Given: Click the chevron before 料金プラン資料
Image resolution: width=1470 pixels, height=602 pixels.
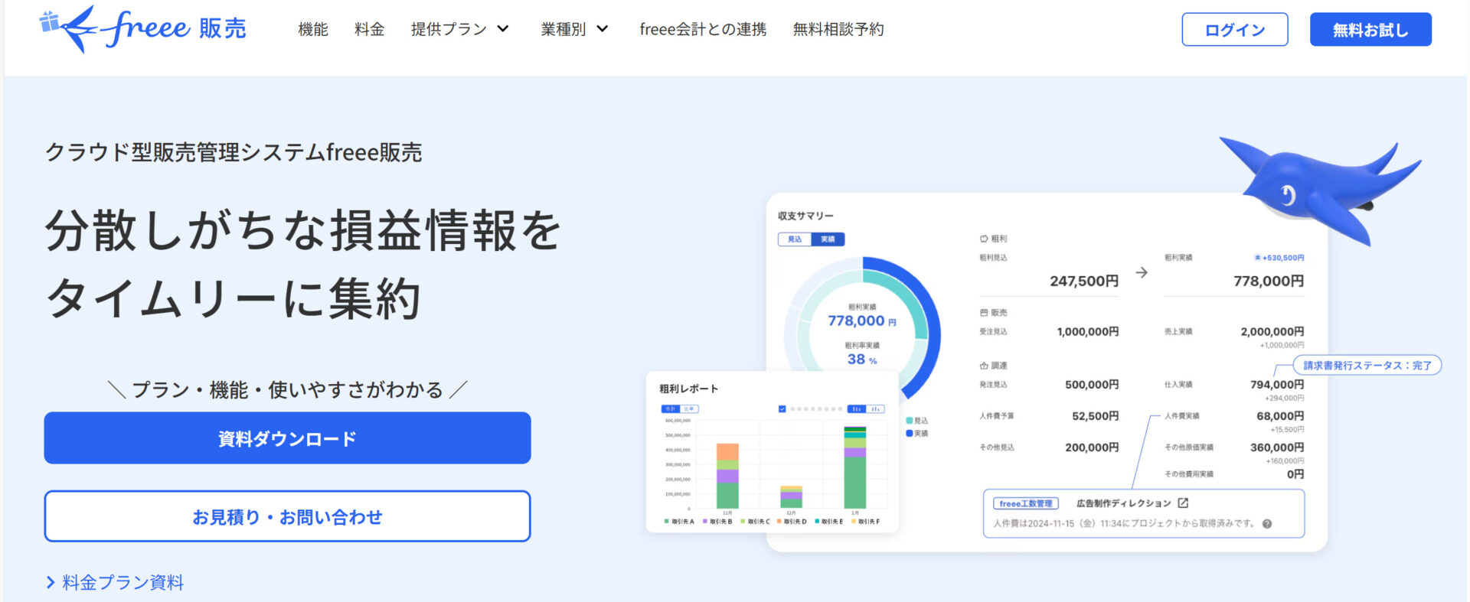Looking at the screenshot, I should click(51, 582).
